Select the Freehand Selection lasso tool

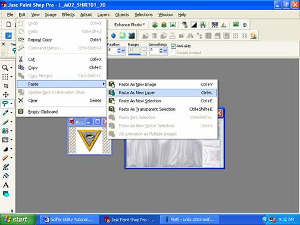point(5,104)
